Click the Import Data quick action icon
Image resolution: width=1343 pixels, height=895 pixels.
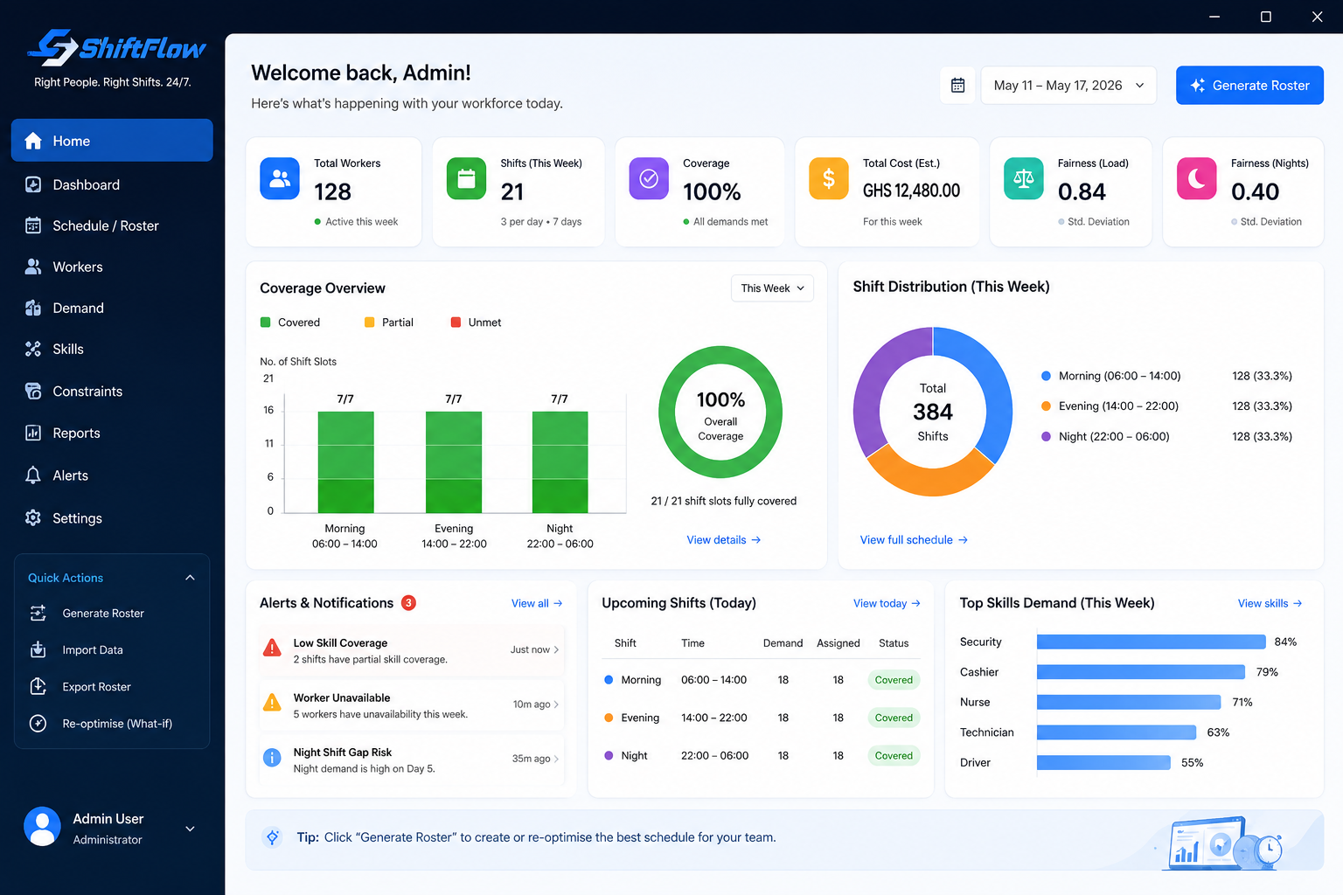(38, 649)
